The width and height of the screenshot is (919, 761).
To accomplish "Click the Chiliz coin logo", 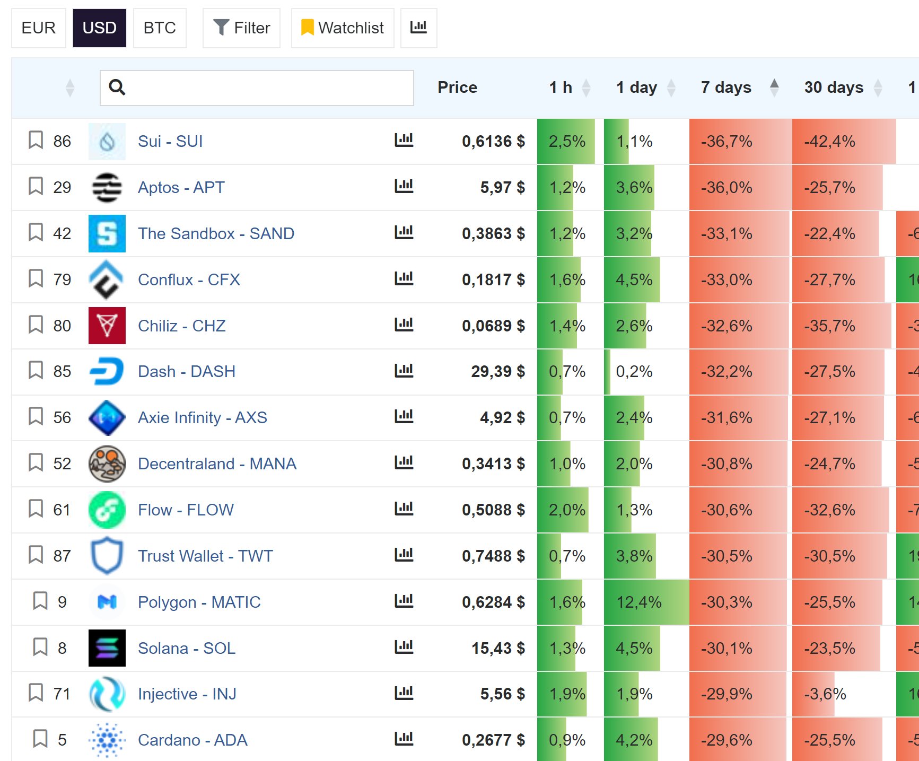I will 107,326.
